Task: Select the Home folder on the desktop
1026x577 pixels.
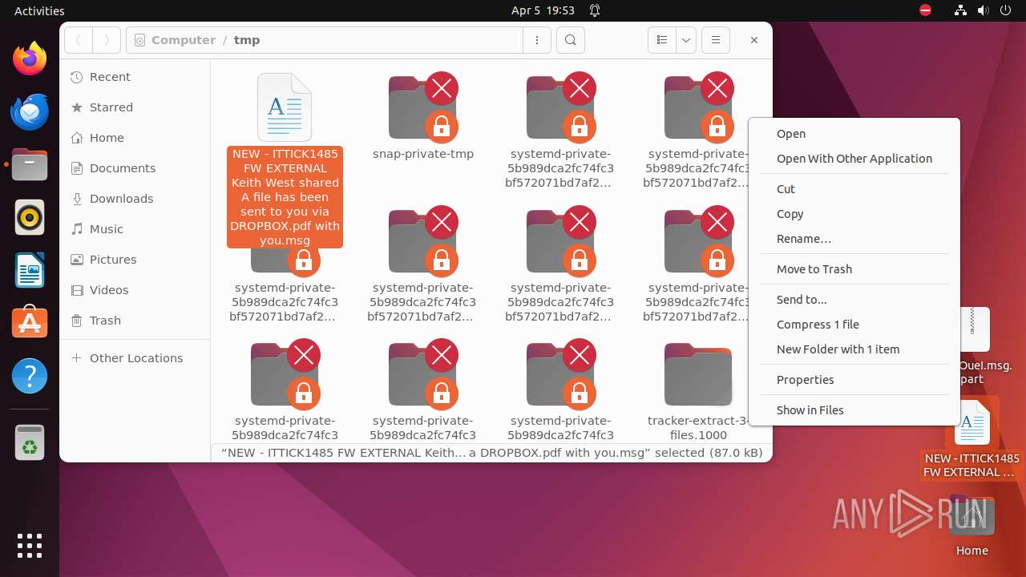Action: [971, 527]
